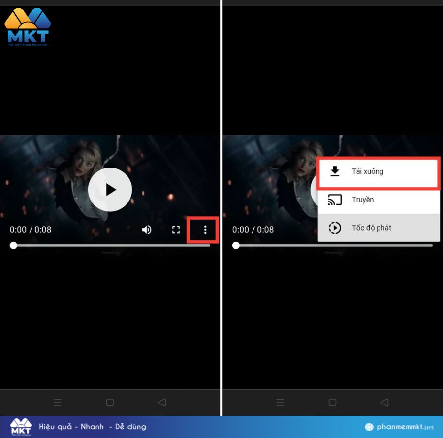Click the MKT logo in the bottom bar
The width and height of the screenshot is (443, 438).
pyautogui.click(x=20, y=426)
